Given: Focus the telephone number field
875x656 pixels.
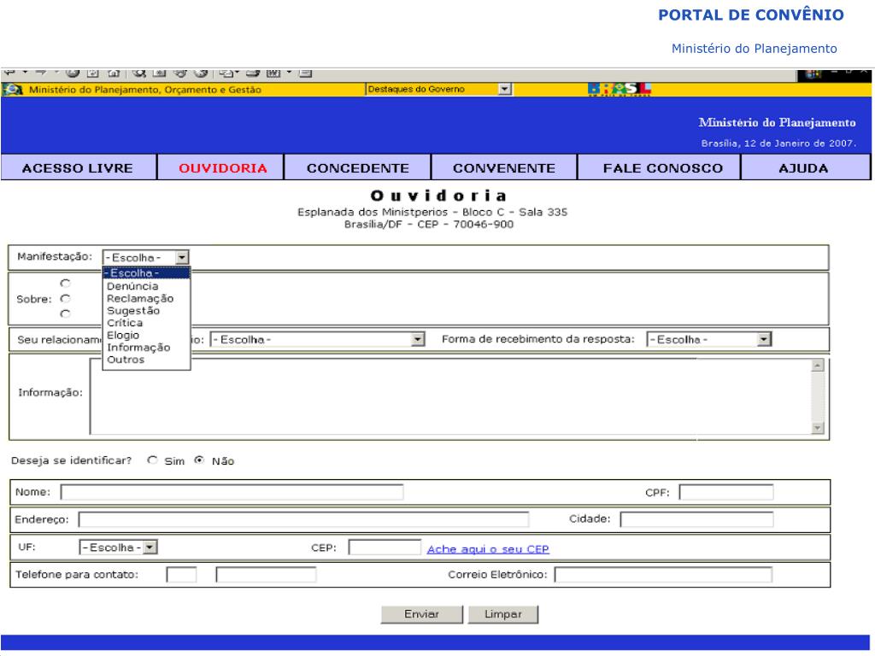Looking at the screenshot, I should (266, 575).
